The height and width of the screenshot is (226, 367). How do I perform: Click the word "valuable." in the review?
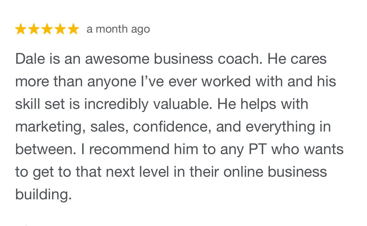tap(183, 104)
